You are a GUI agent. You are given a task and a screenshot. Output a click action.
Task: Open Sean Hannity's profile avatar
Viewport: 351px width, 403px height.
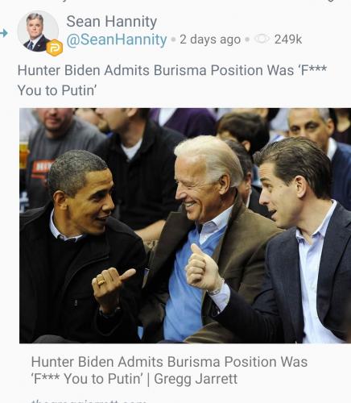click(38, 31)
